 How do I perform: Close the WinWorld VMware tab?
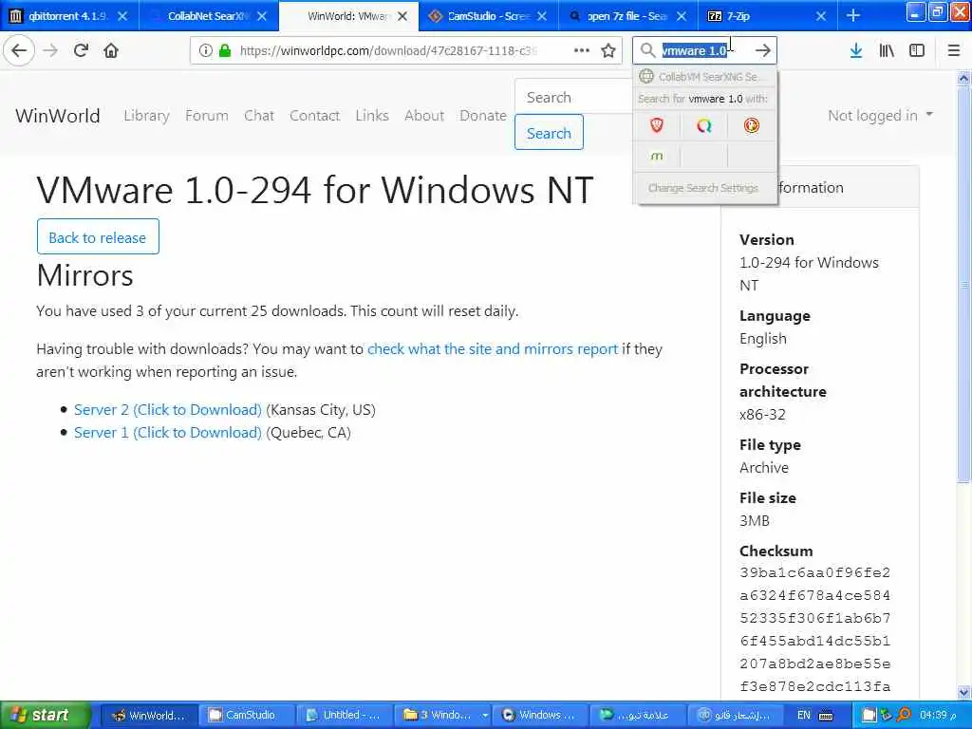coord(402,16)
